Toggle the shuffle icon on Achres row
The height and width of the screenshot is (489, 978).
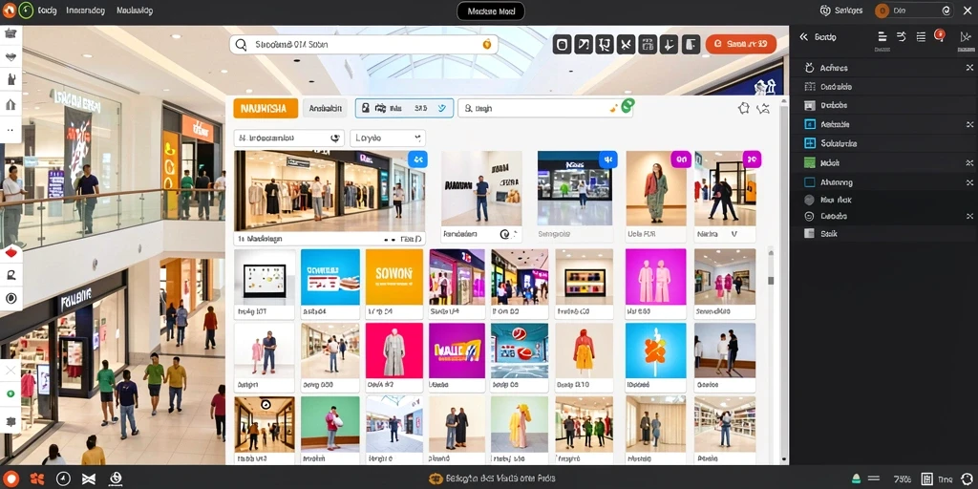[x=969, y=68]
